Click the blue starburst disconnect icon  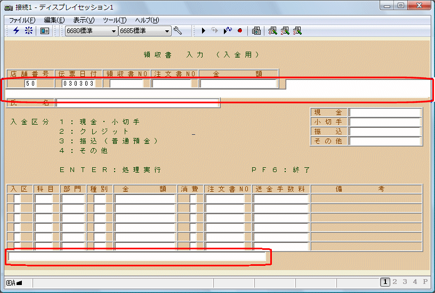point(29,31)
